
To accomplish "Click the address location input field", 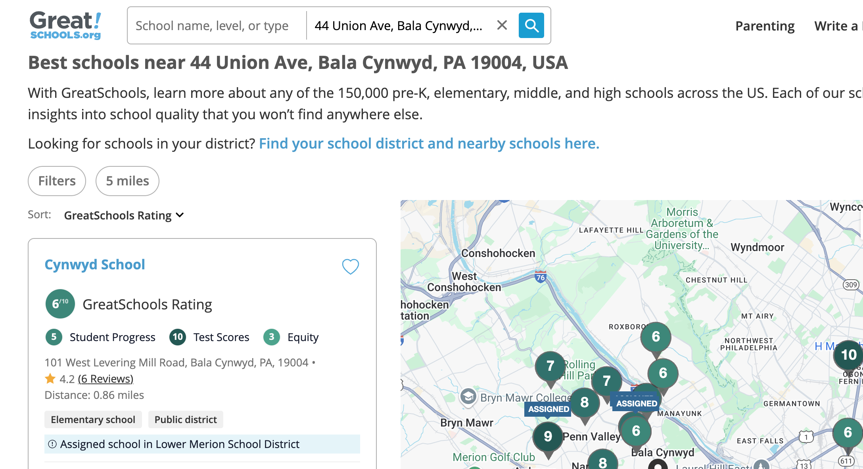I will click(x=399, y=26).
